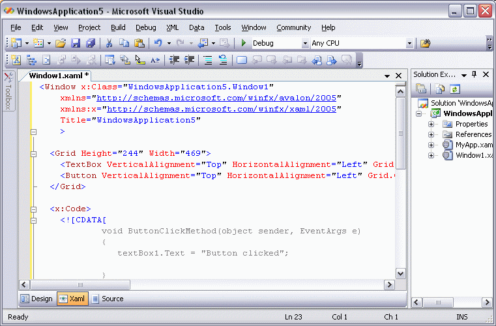496x326 pixels.
Task: Toggle auto-hide pin on Solution Explorer
Action: click(x=474, y=74)
